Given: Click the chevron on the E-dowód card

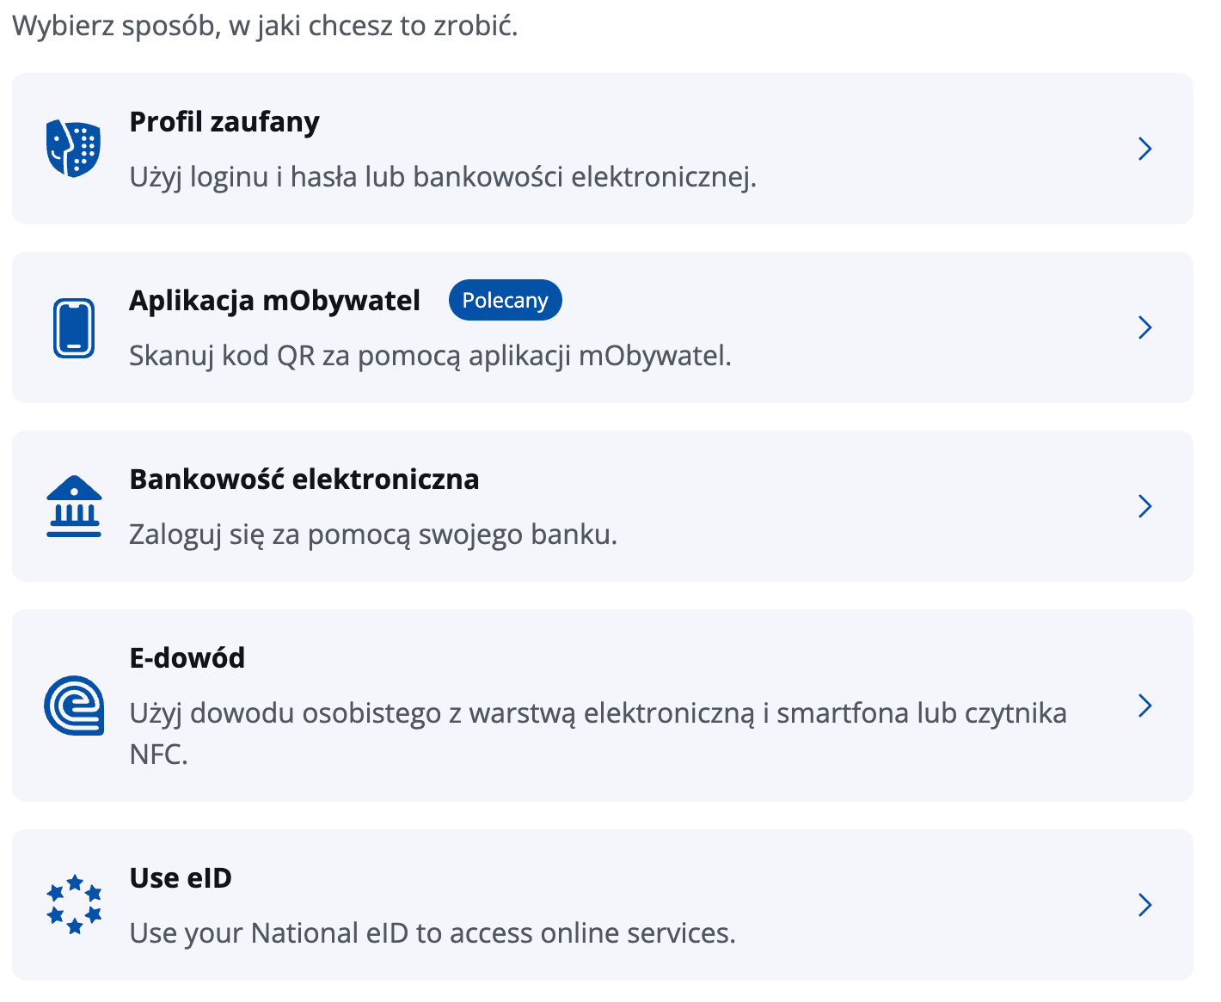Looking at the screenshot, I should [1144, 706].
